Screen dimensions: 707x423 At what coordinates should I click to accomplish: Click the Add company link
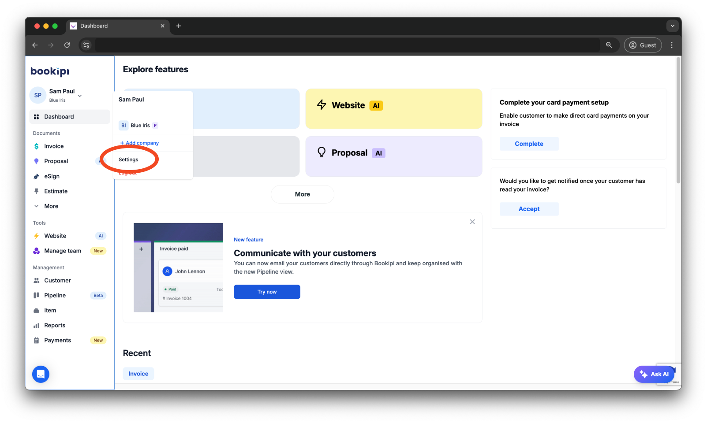pyautogui.click(x=139, y=143)
